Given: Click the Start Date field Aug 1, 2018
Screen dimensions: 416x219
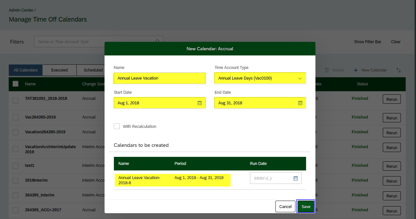Looking at the screenshot, I should (x=160, y=103).
